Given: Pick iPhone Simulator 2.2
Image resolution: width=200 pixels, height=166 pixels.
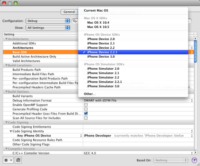Looking at the screenshot, I should click(133, 78).
